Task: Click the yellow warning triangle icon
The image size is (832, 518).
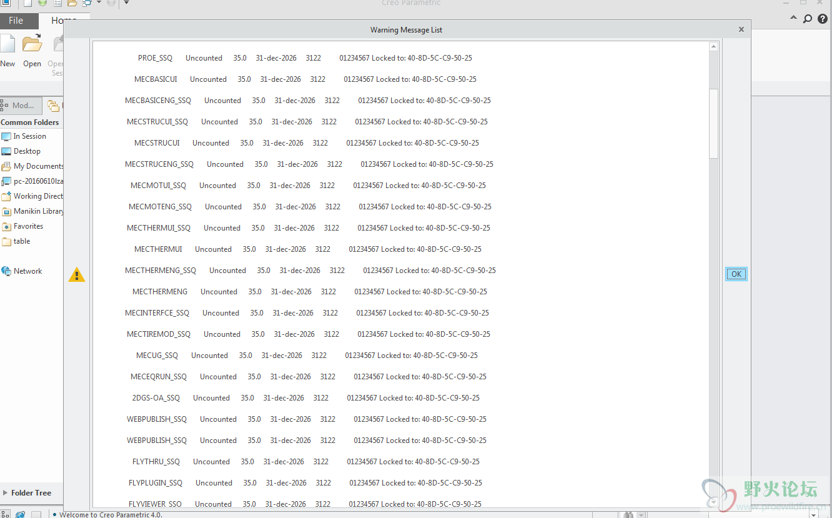Action: point(76,274)
